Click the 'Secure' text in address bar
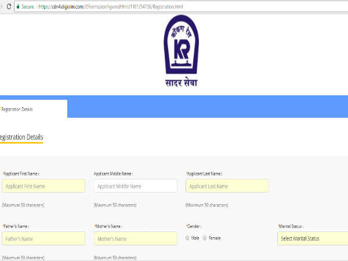This screenshot has height=261, width=348. 28,7
